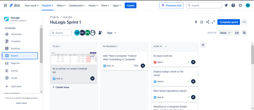The height and width of the screenshot is (110, 254).
Task: Open the app switcher grid icon
Action: [x=5, y=5]
